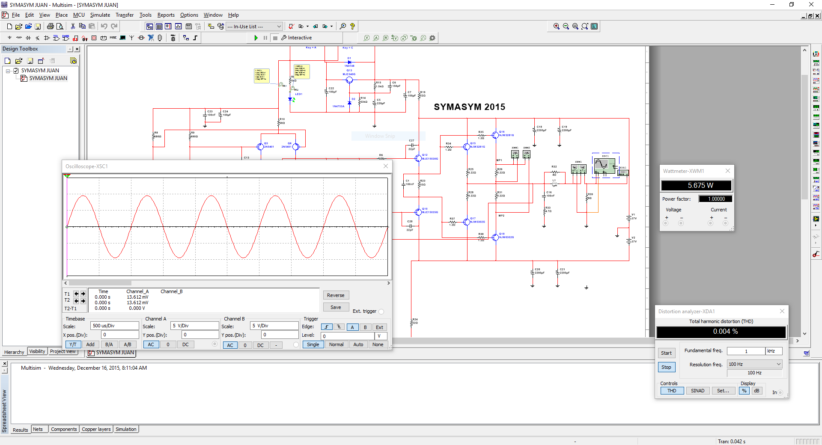822x445 pixels.
Task: Print the schematic with the printer icon
Action: point(50,26)
